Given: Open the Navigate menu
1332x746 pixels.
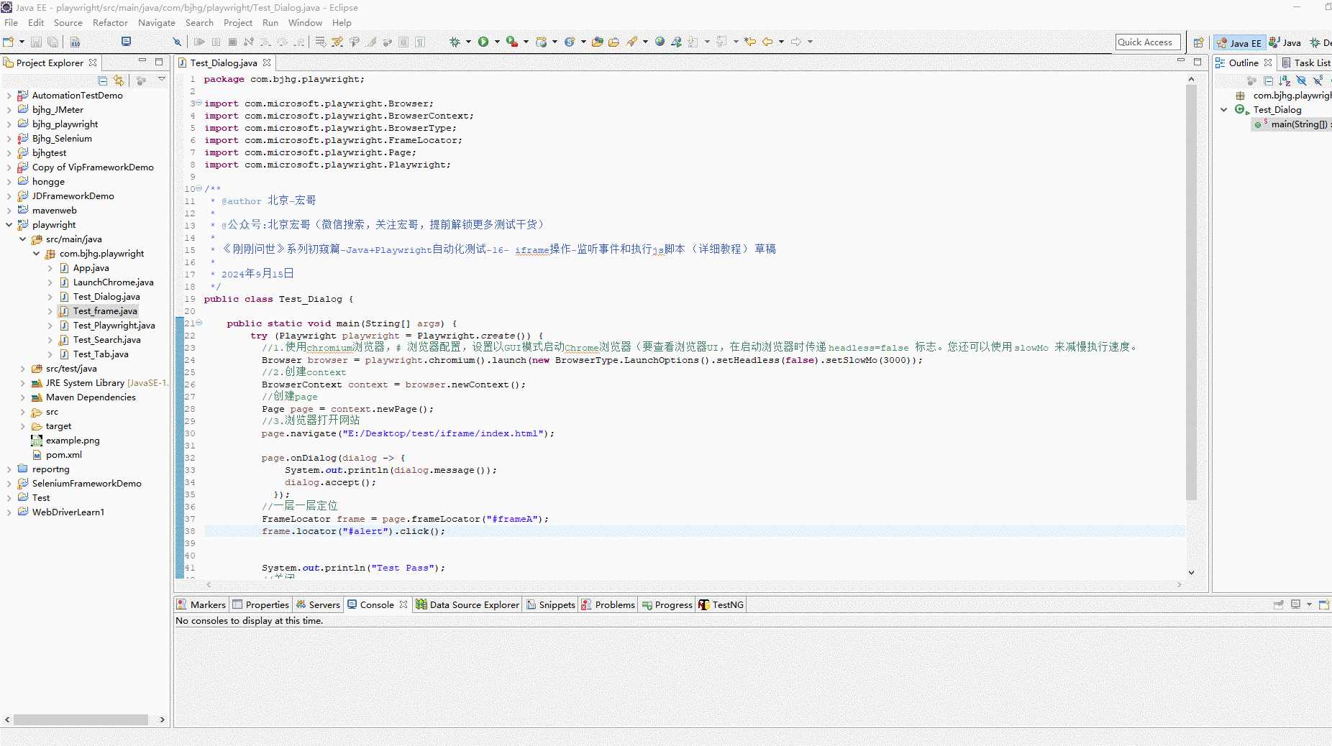Looking at the screenshot, I should pos(157,23).
